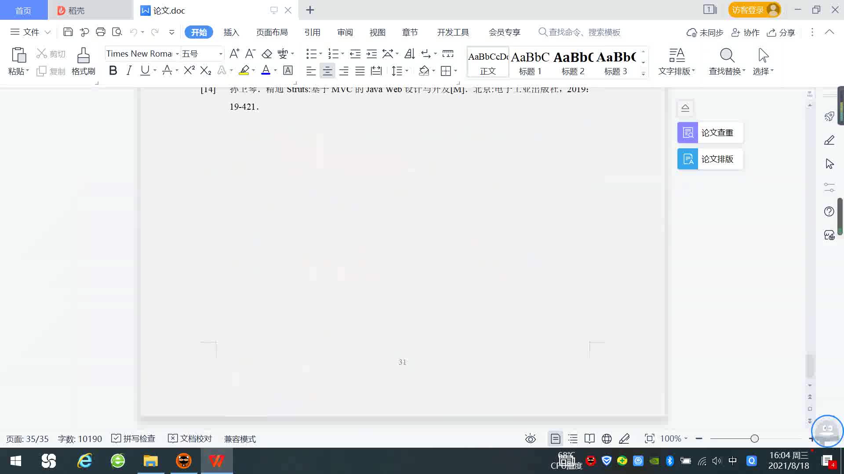Open the font name dropdown
The width and height of the screenshot is (844, 474).
pyautogui.click(x=177, y=54)
